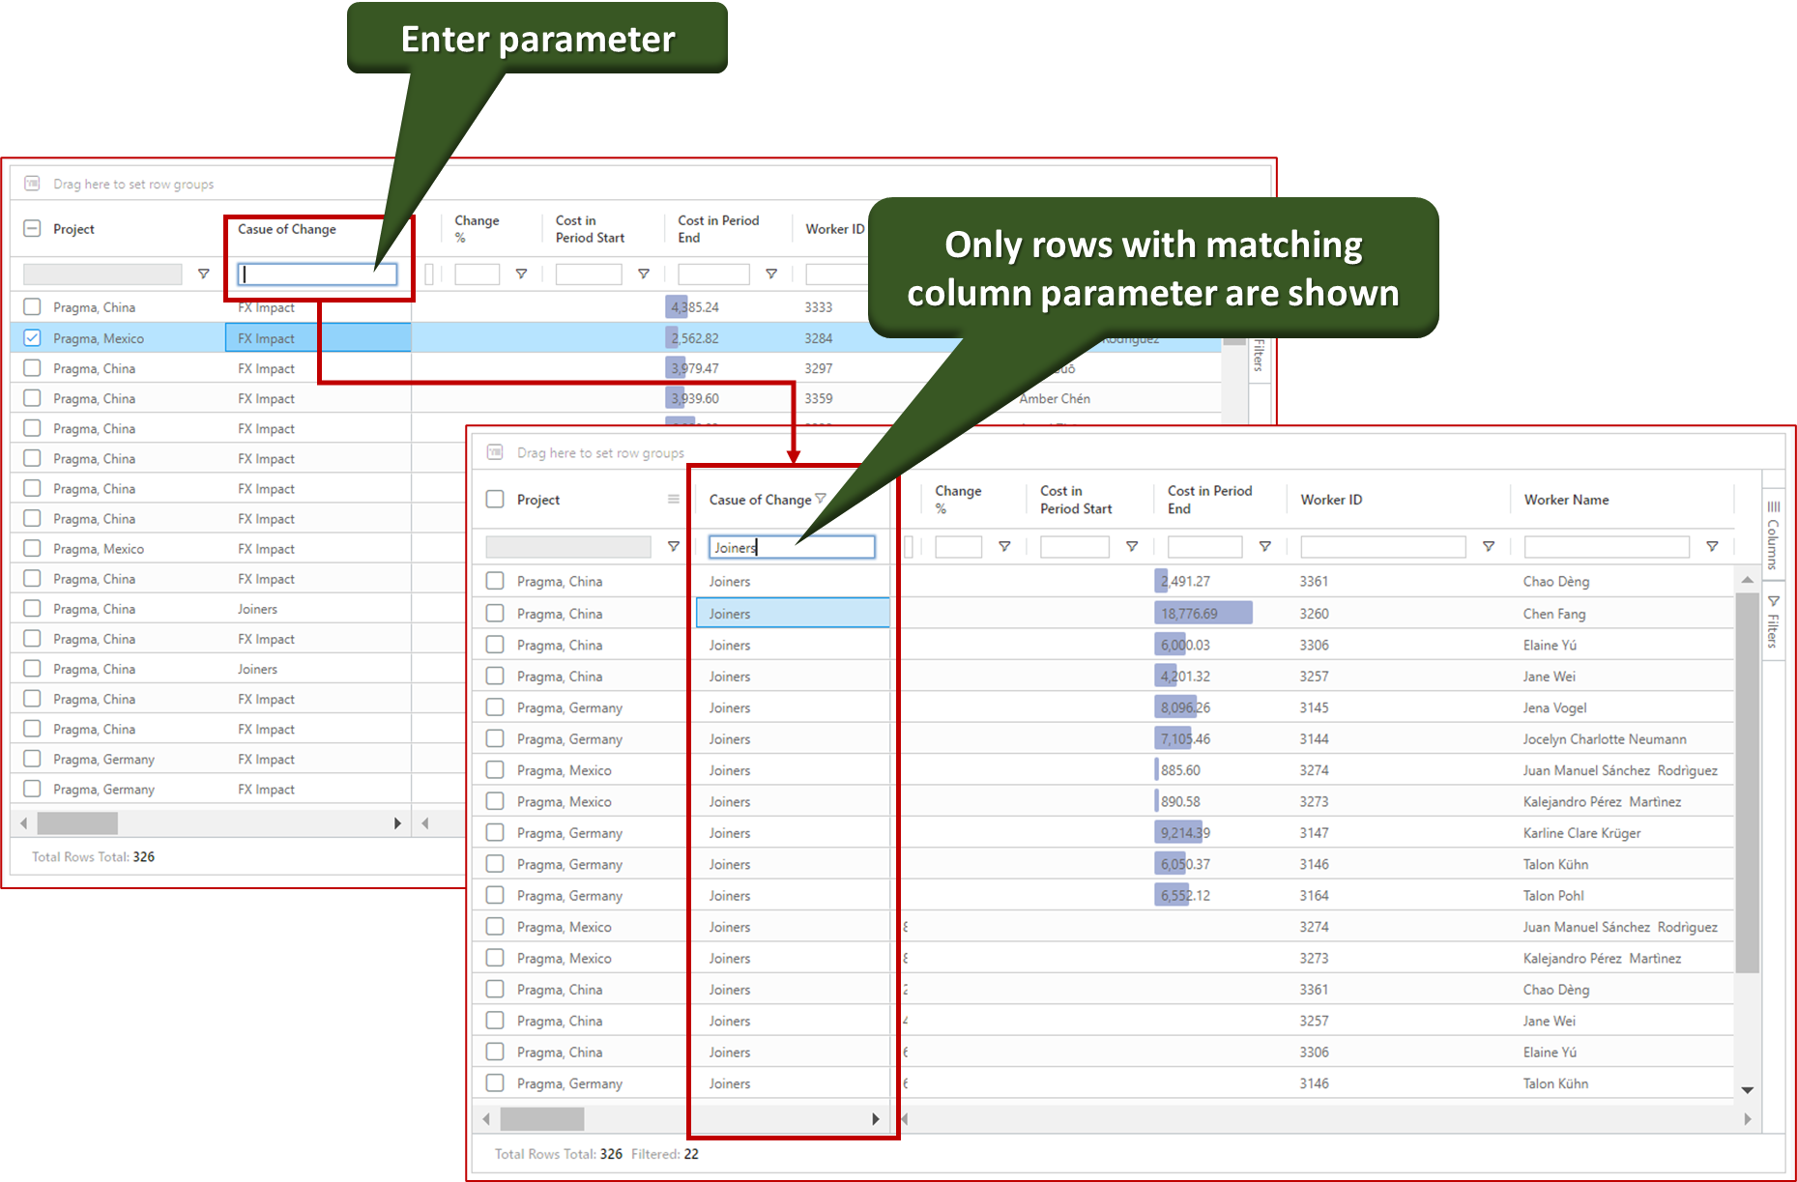
Task: Toggle the select-all checkbox beside Project in front grid
Action: [x=495, y=500]
